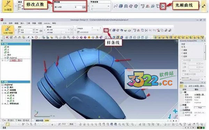Click the zoom magnifier icon in view toolbar
Image resolution: width=209 pixels, height=130 pixels.
(x=56, y=38)
